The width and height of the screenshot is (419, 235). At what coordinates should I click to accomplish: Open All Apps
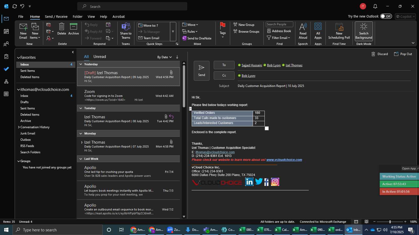click(318, 31)
